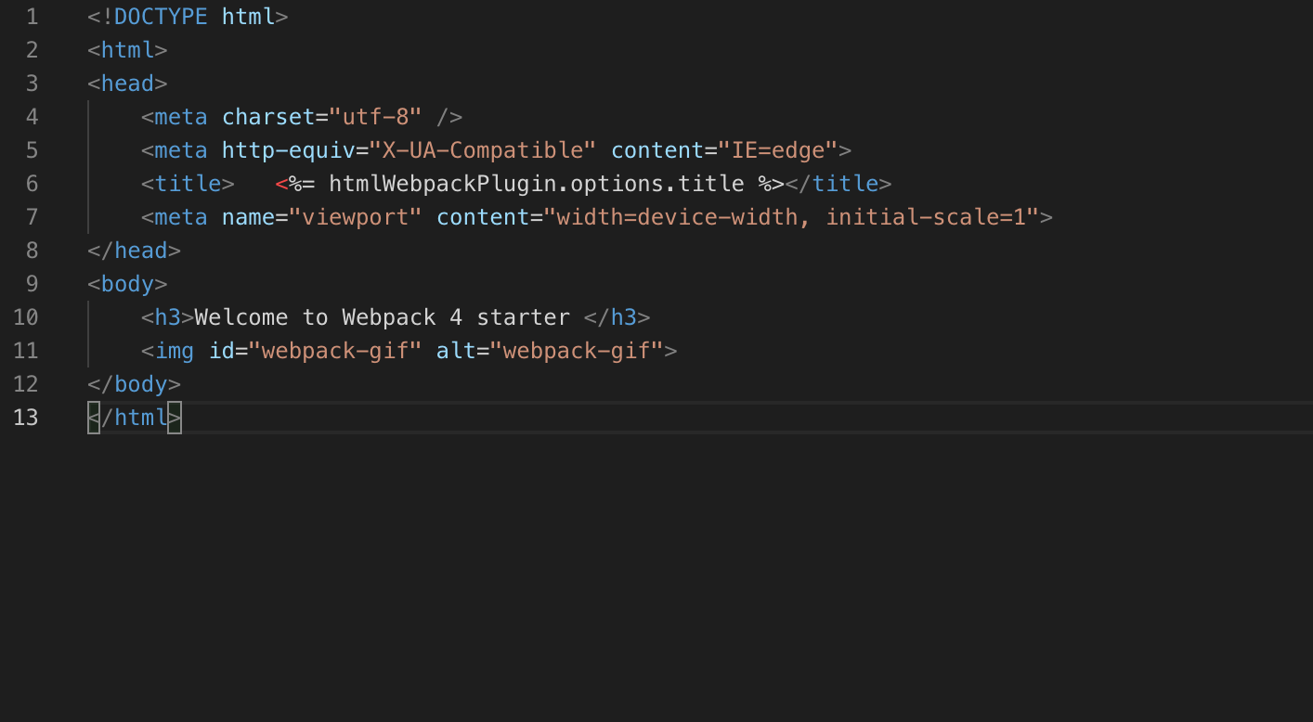
Task: Click the img tag name
Action: (x=175, y=351)
